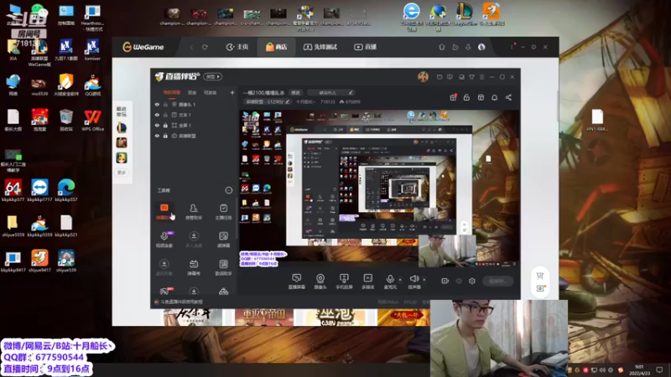This screenshot has height=377, width=671.
Task: Click the stream description input field
Action: (330, 92)
